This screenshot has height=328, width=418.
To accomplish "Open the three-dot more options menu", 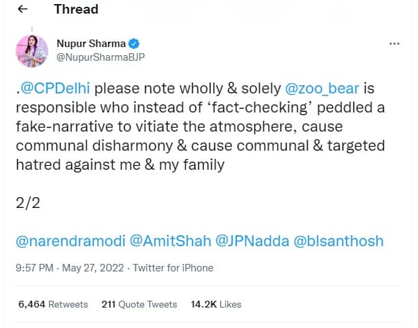I will click(x=395, y=44).
